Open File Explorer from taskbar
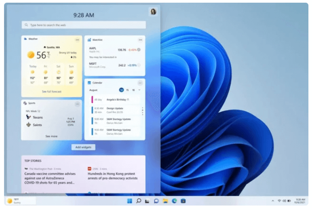Screen dimensions: 312x210 165,201
